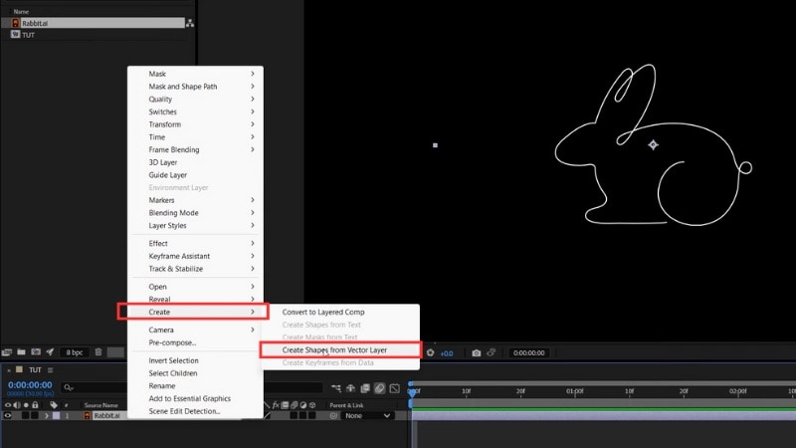This screenshot has width=796, height=448.
Task: Click the 01:00f timeline ruler marker
Action: [575, 391]
